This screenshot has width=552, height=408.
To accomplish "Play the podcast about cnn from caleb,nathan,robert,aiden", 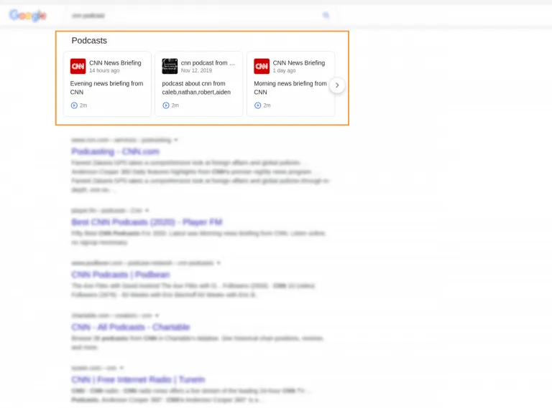I will pos(166,105).
